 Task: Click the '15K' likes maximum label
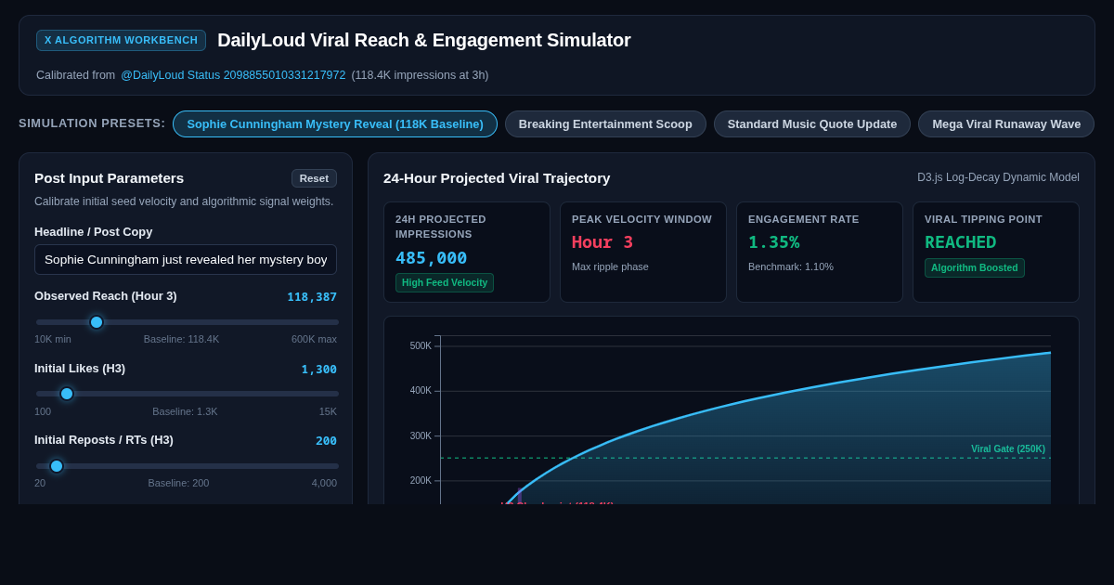(x=328, y=411)
